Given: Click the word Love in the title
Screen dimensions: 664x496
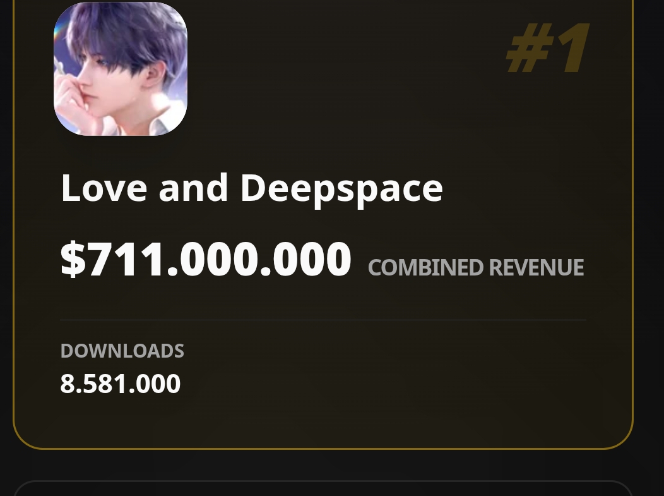Looking at the screenshot, I should 104,188.
